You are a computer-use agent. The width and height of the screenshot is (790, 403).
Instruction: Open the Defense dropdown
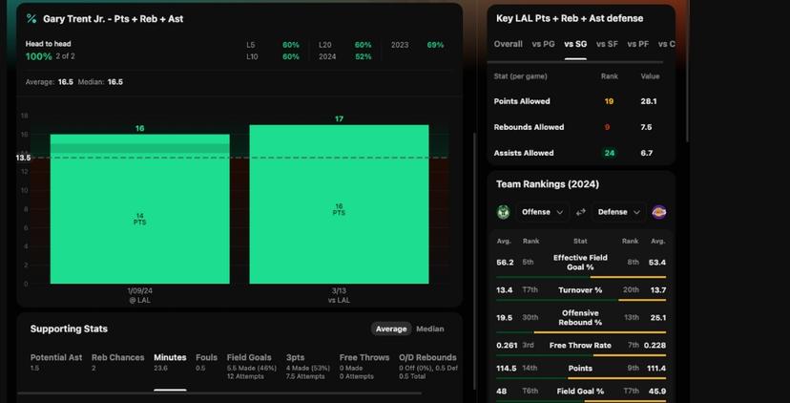tap(618, 212)
